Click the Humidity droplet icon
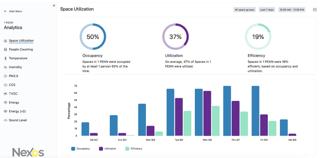This screenshot has height=158, width=320. point(6,67)
